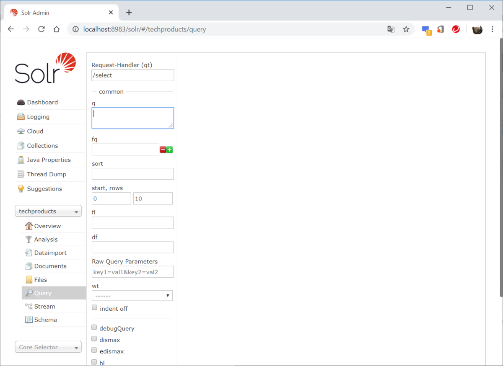Go to the Stream page link
The height and width of the screenshot is (366, 503).
point(44,306)
